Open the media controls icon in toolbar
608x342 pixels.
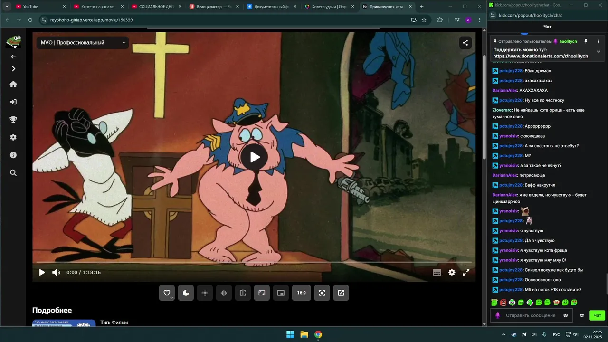tap(457, 20)
